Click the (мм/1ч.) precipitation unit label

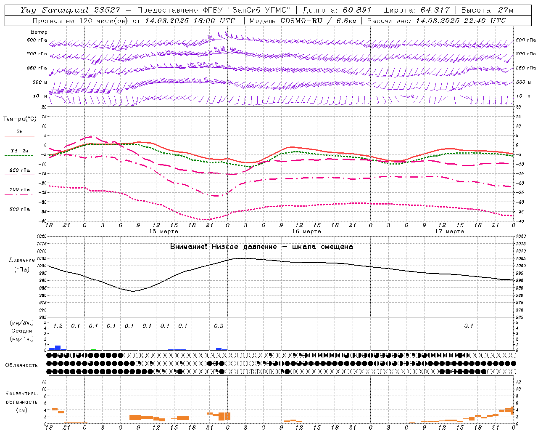pyautogui.click(x=22, y=339)
